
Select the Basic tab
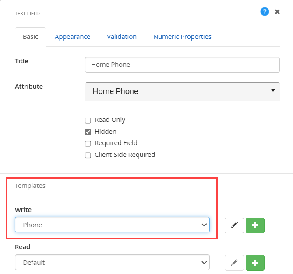pos(30,37)
